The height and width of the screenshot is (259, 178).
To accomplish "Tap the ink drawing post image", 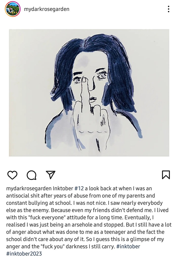I will click(89, 93).
